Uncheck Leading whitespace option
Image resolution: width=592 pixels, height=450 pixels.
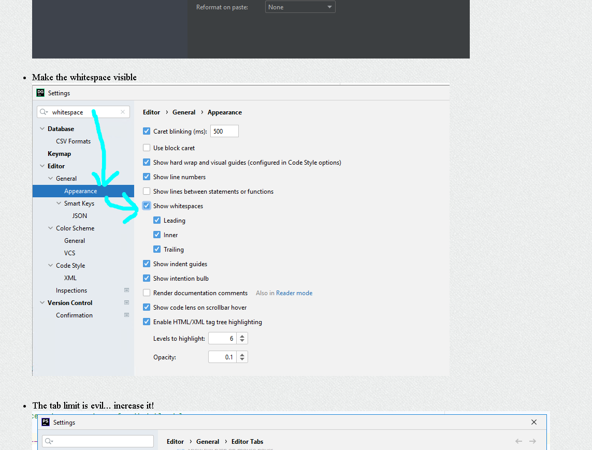[x=157, y=220]
